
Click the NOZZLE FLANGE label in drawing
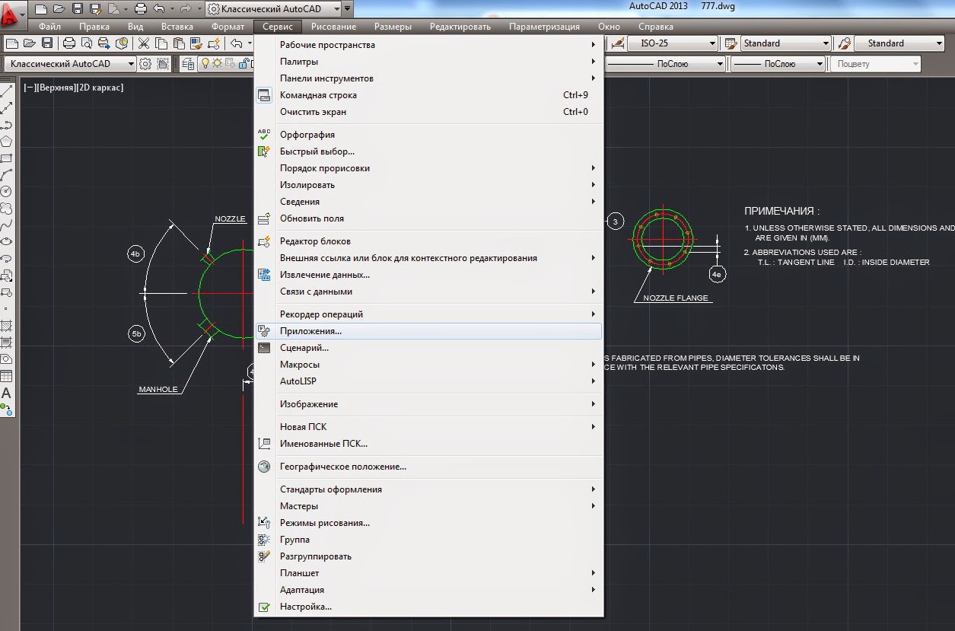click(675, 298)
